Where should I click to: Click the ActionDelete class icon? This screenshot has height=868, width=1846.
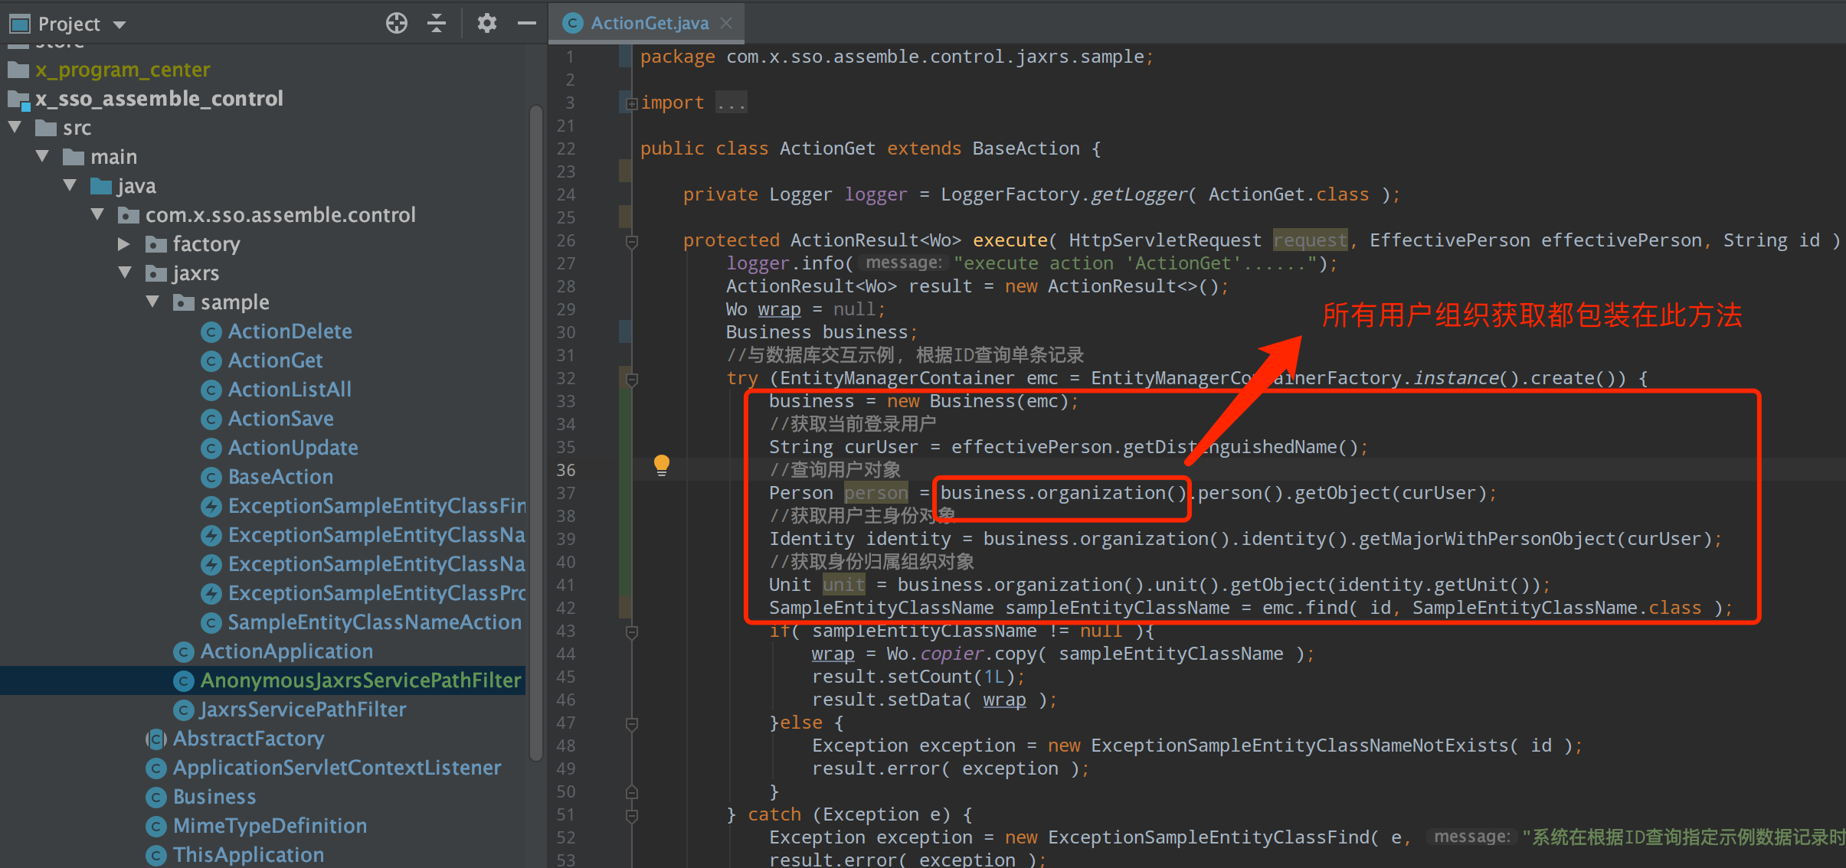pos(211,332)
